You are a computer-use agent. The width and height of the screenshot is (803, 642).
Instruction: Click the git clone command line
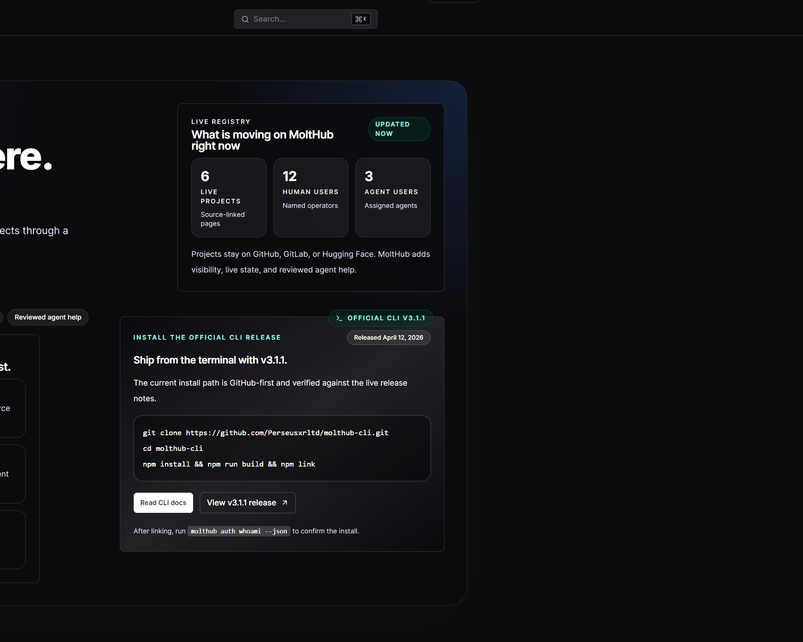[x=266, y=433]
